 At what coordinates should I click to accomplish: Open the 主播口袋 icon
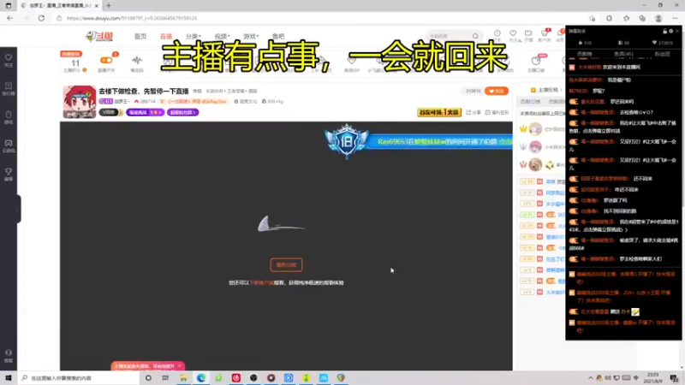pyautogui.click(x=536, y=62)
